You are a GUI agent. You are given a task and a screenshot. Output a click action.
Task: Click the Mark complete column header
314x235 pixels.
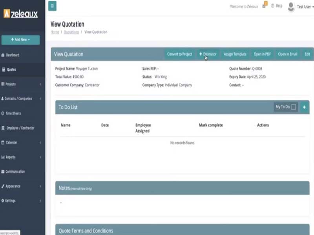tap(211, 125)
